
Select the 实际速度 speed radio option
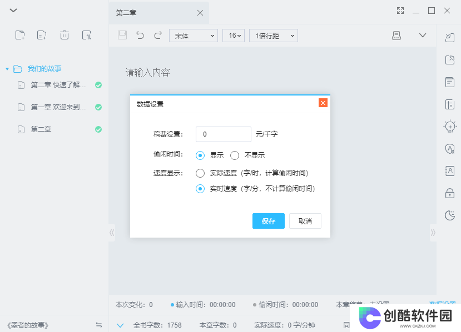[x=200, y=173]
